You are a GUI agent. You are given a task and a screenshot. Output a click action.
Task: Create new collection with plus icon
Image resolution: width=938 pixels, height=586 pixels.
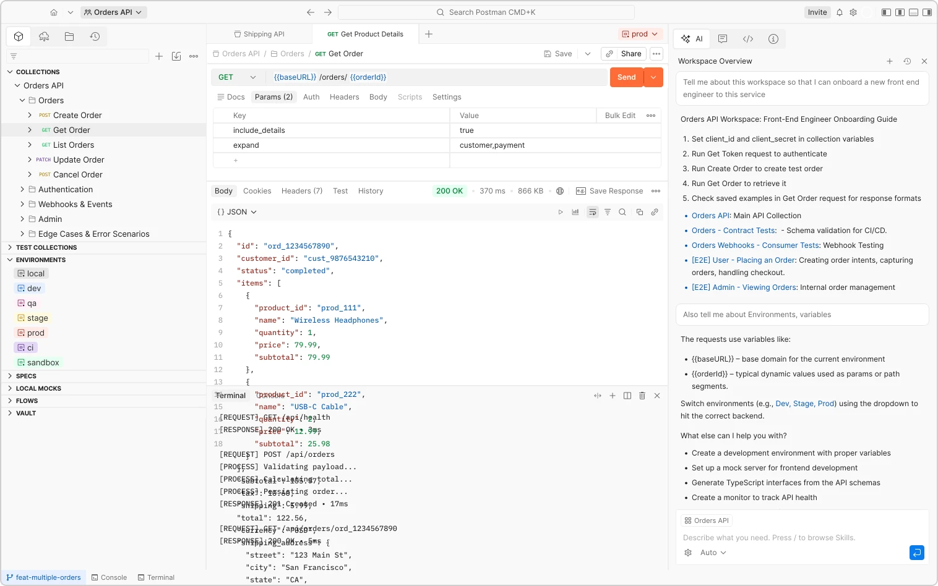tap(159, 56)
